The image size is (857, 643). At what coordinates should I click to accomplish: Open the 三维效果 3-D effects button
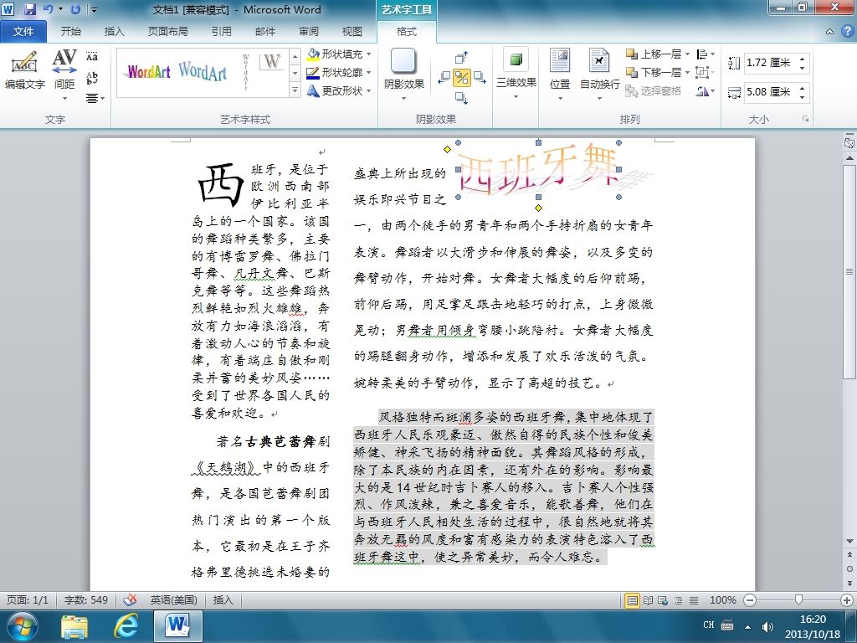coord(516,75)
